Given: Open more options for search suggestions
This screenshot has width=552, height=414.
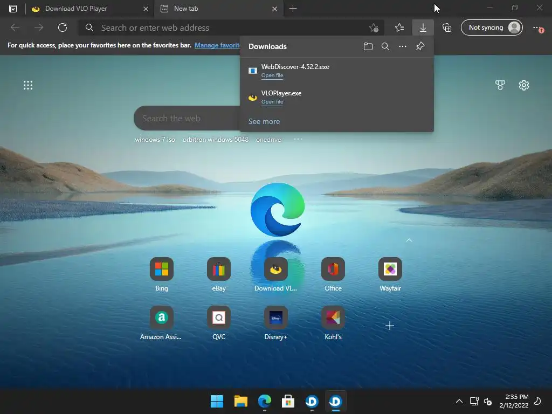Looking at the screenshot, I should (x=298, y=139).
